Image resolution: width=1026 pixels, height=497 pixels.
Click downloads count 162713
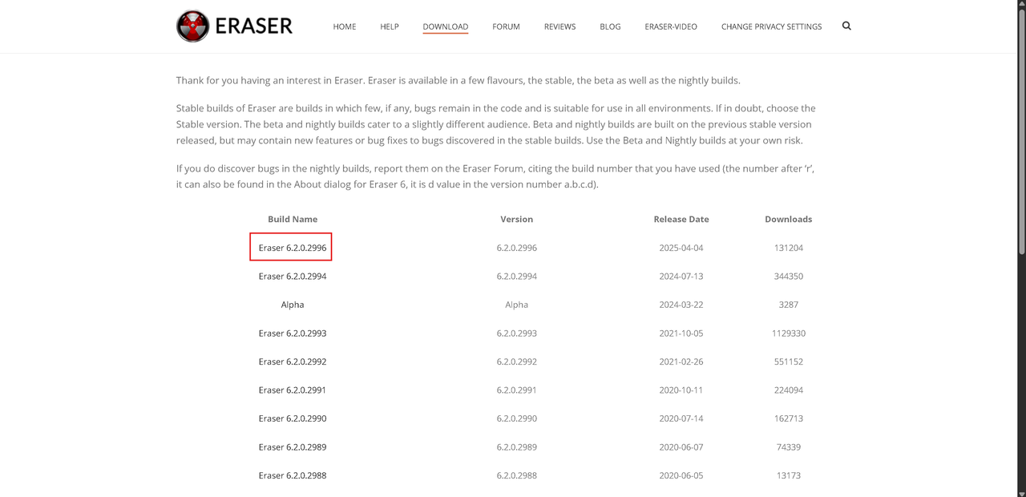789,418
